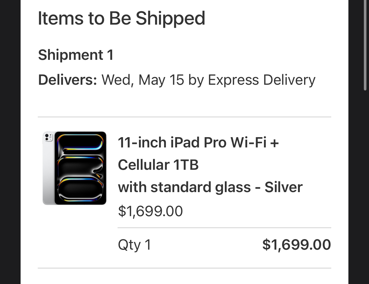Click the Cellular 1TB product line
The image size is (369, 284).
pos(158,165)
